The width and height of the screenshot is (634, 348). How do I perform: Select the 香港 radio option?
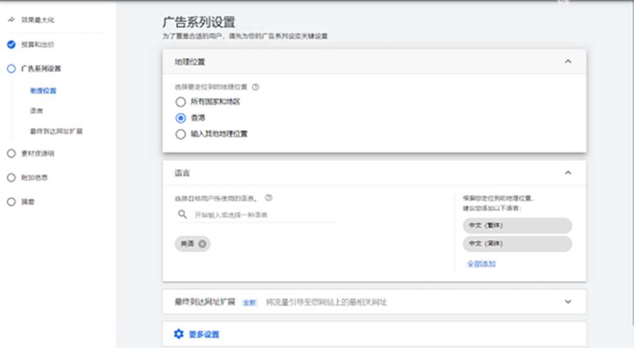(180, 118)
